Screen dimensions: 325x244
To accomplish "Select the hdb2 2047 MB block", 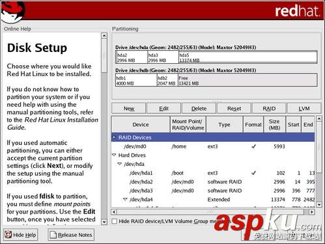I will 167,80.
